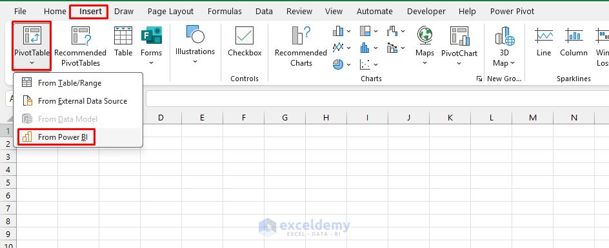Select column E header
The height and width of the screenshot is (248, 609).
[x=202, y=118]
